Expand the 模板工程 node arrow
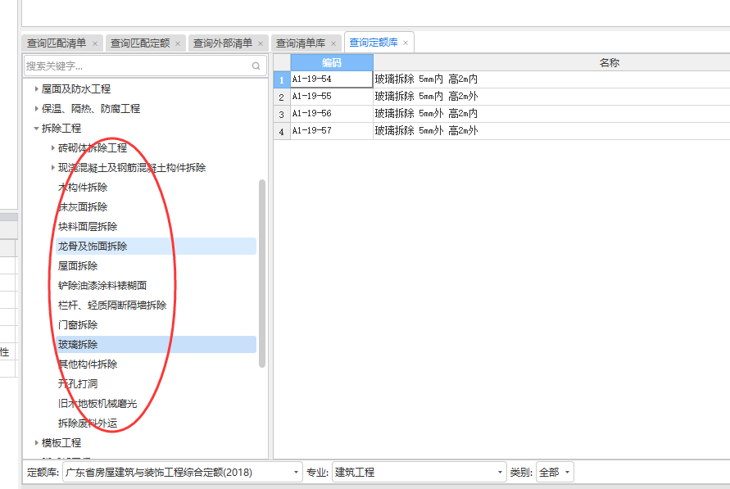The image size is (730, 489). pos(36,442)
